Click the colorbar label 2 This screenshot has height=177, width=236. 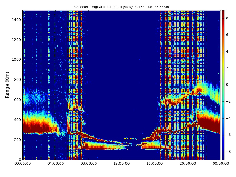point(227,68)
